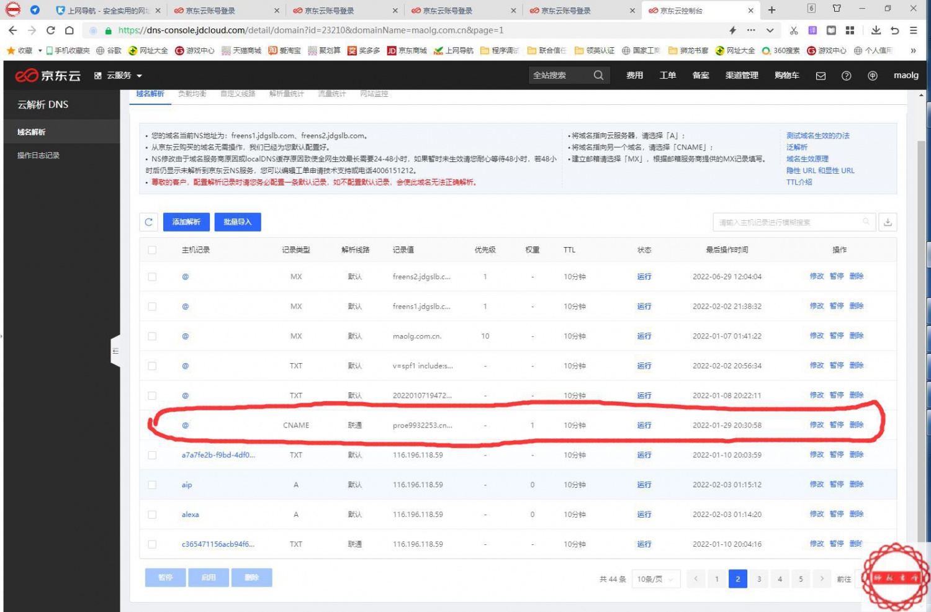Image resolution: width=931 pixels, height=612 pixels.
Task: Click the browser address bar URL
Action: 311,30
